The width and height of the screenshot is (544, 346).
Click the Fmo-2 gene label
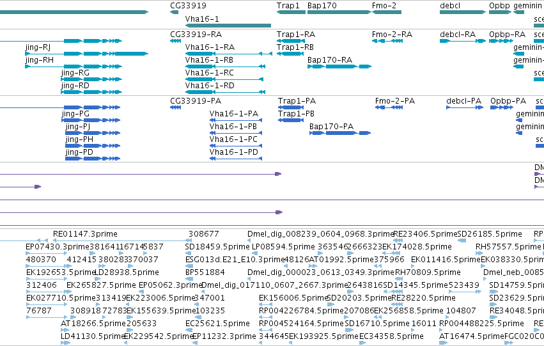coord(384,6)
